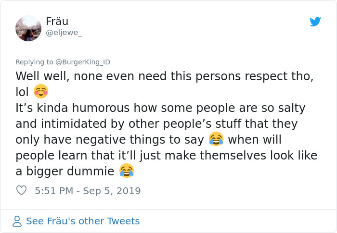Click the "Replying to" label

34,62
